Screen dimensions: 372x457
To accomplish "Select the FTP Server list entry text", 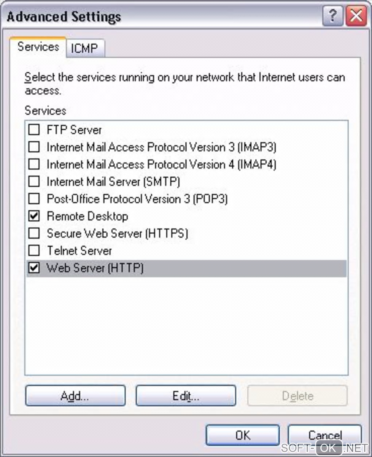I will point(74,130).
